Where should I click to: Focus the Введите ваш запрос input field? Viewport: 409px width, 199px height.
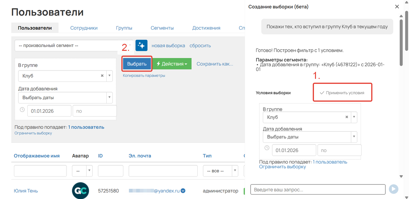318,189
